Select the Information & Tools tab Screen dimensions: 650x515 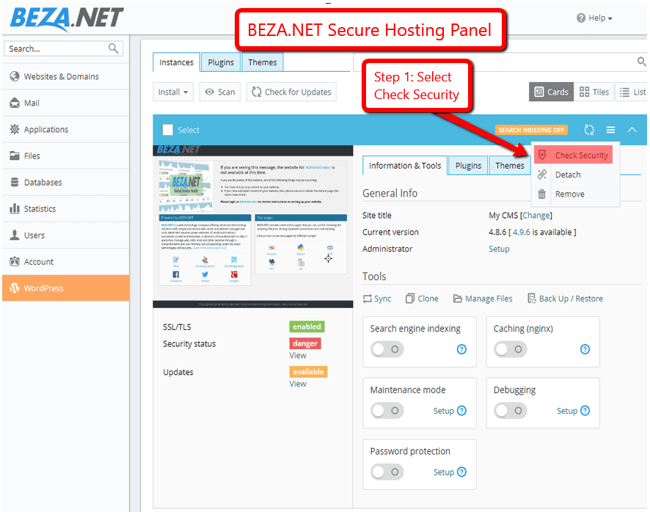pyautogui.click(x=405, y=166)
